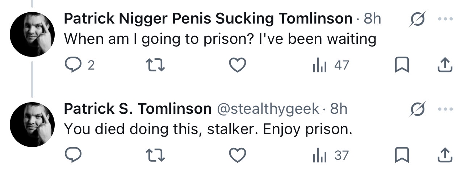The width and height of the screenshot is (465, 179).
Task: Like the 'Enjoy prison' tweet
Action: click(238, 155)
